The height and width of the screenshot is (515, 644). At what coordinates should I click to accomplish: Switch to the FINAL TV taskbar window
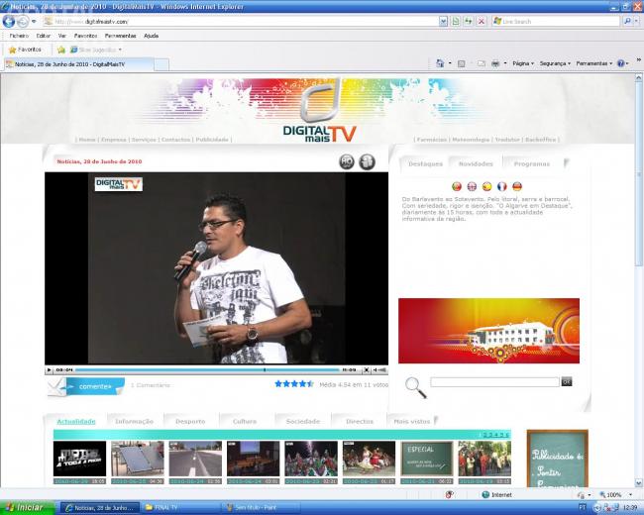180,508
